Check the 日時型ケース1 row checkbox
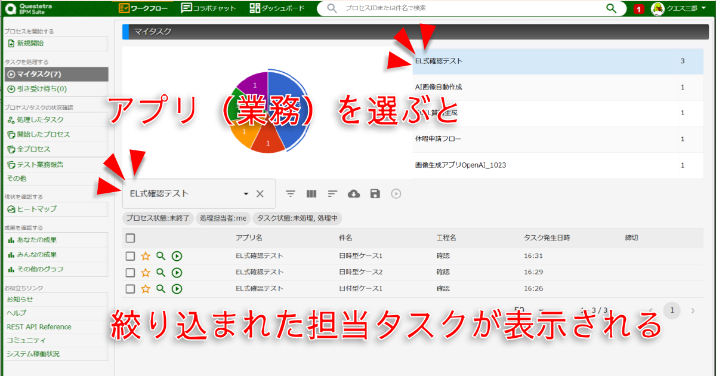 click(130, 256)
